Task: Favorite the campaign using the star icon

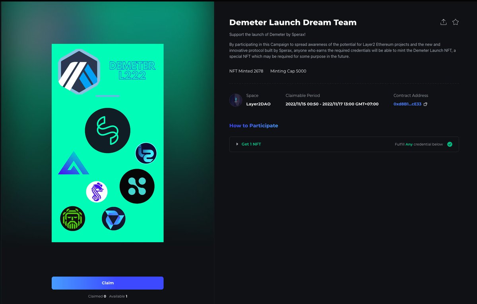Action: tap(456, 22)
